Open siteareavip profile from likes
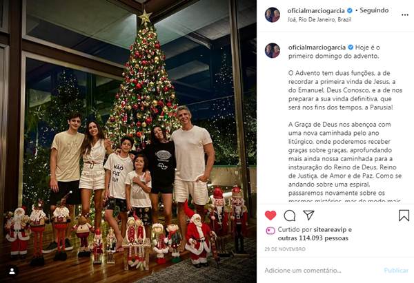 pos(330,229)
